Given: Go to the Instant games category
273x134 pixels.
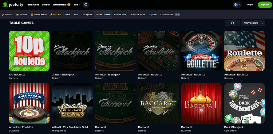Looking at the screenshot, I should [56, 15].
